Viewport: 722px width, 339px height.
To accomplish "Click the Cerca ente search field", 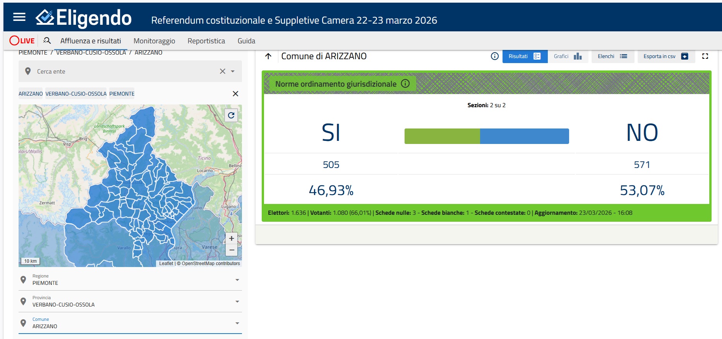I will coord(124,71).
